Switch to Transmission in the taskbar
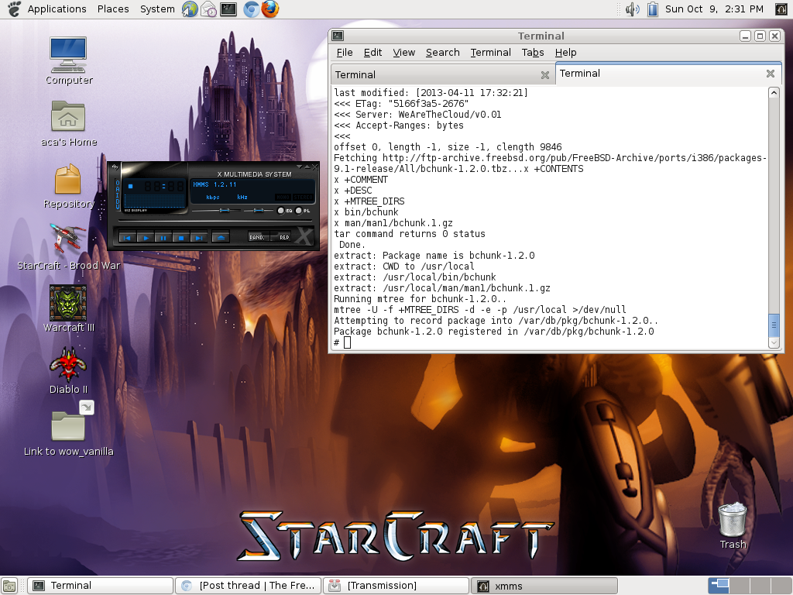Viewport: 793px width, 595px height. (396, 586)
